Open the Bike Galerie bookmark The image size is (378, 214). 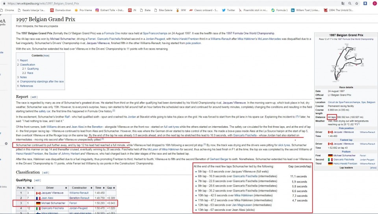coord(163,10)
